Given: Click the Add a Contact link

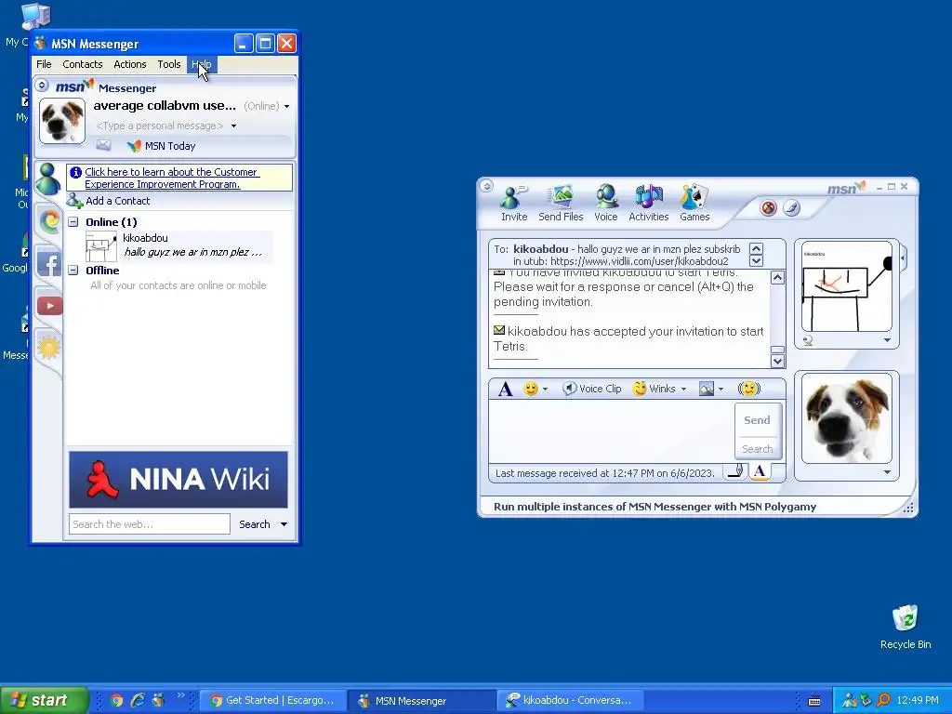Looking at the screenshot, I should point(118,201).
